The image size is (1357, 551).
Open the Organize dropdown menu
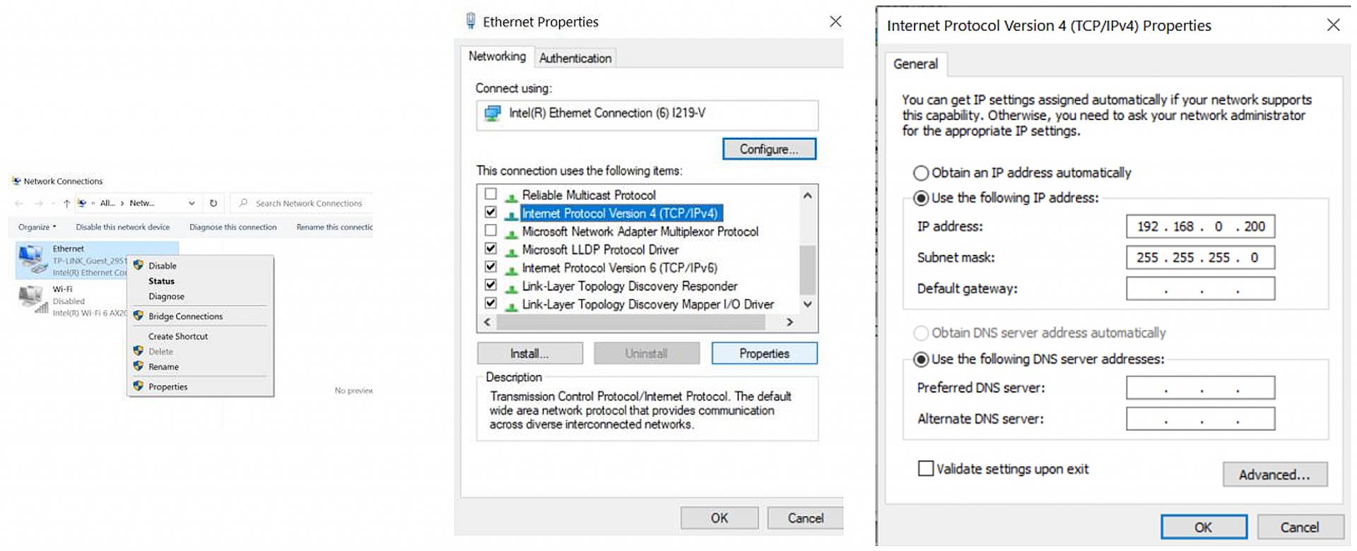coord(37,227)
